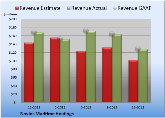Select the red estimate bar for 3-2012
This screenshot has width=165, height=118.
(55, 70)
